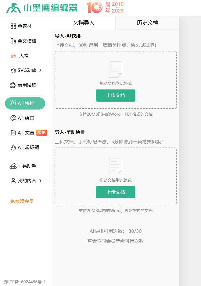Screen dimensions: 201x286
Task: Click the Ai绘画 palette icon
Action: point(13,118)
